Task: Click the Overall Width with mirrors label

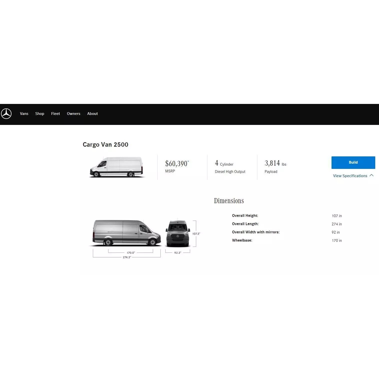Action: pyautogui.click(x=256, y=232)
